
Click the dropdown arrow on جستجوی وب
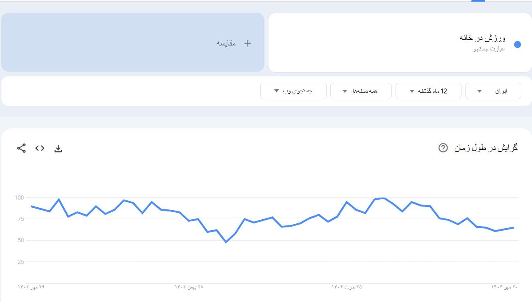tap(276, 91)
